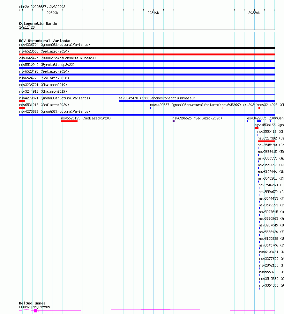Click the nsv3044433 variant label
Image resolution: width=284 pixels, height=314 pixels.
(271, 198)
